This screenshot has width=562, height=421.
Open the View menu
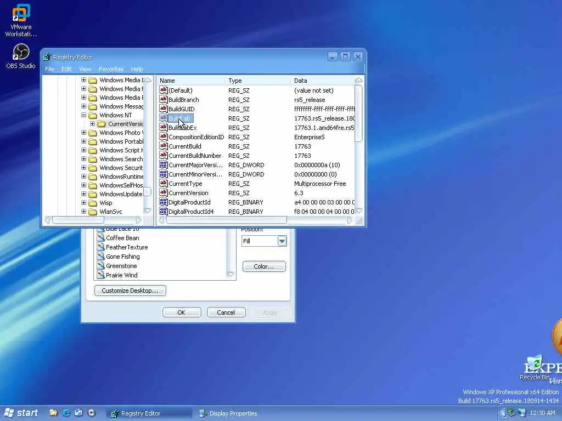tap(85, 69)
